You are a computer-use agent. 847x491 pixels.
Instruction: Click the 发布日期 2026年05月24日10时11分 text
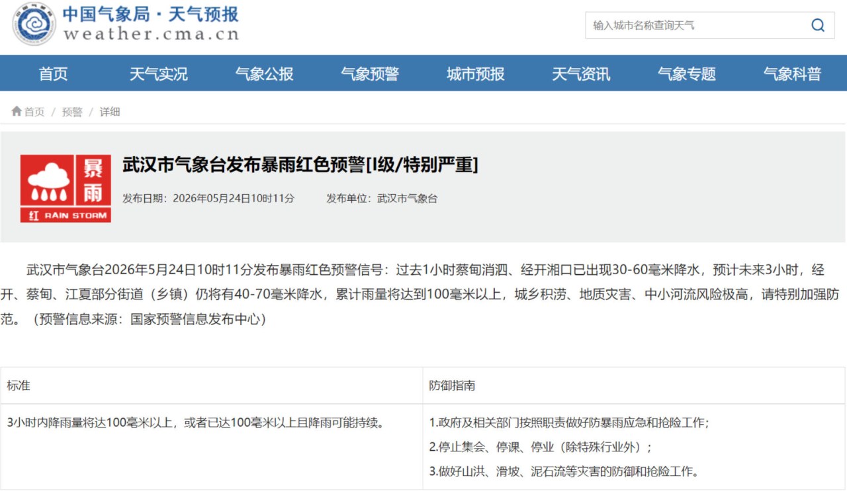tap(208, 198)
